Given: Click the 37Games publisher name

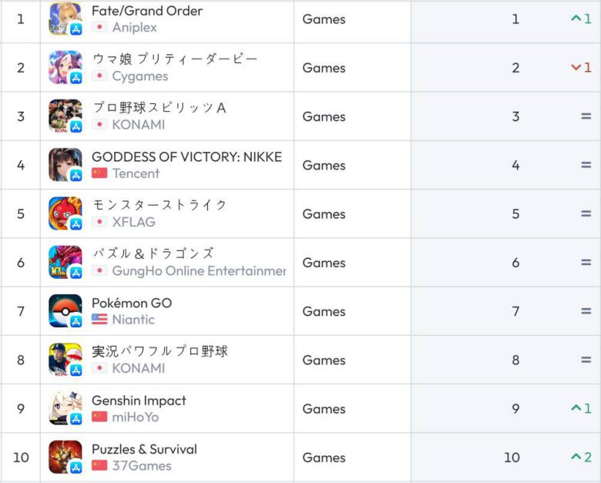Looking at the screenshot, I should [x=142, y=465].
